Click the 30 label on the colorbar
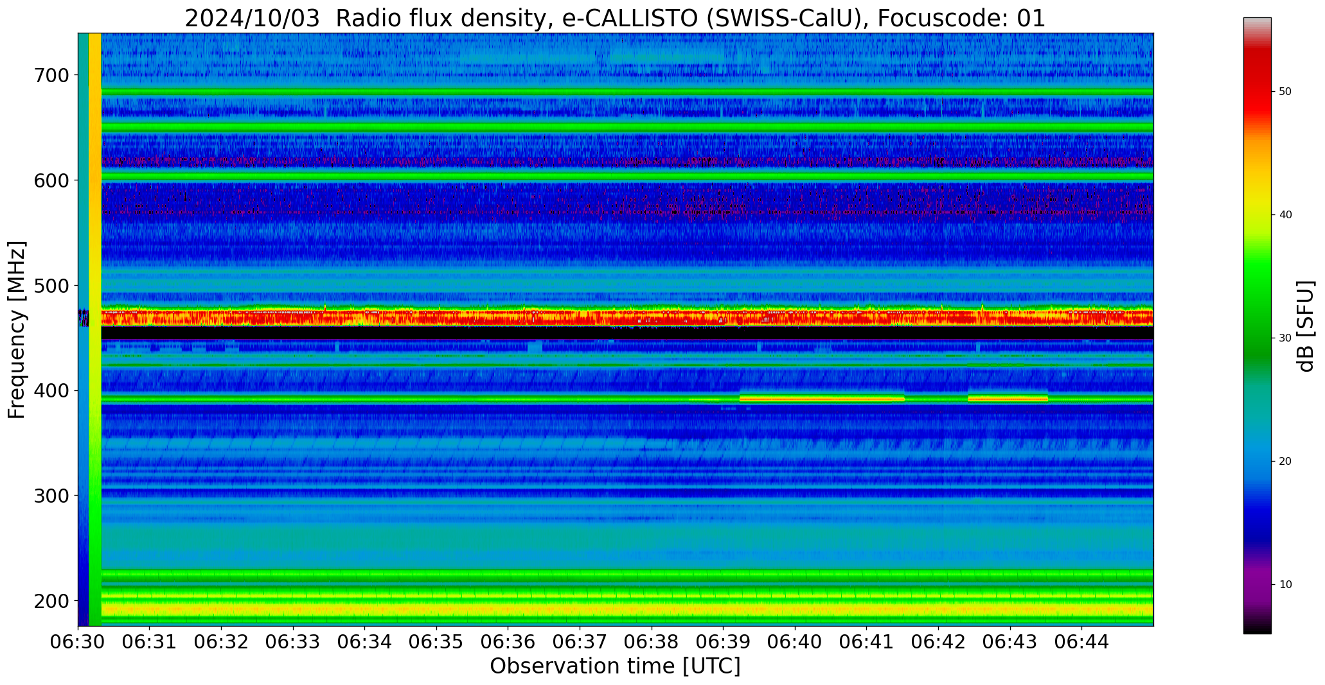1325x685 pixels. (1285, 338)
